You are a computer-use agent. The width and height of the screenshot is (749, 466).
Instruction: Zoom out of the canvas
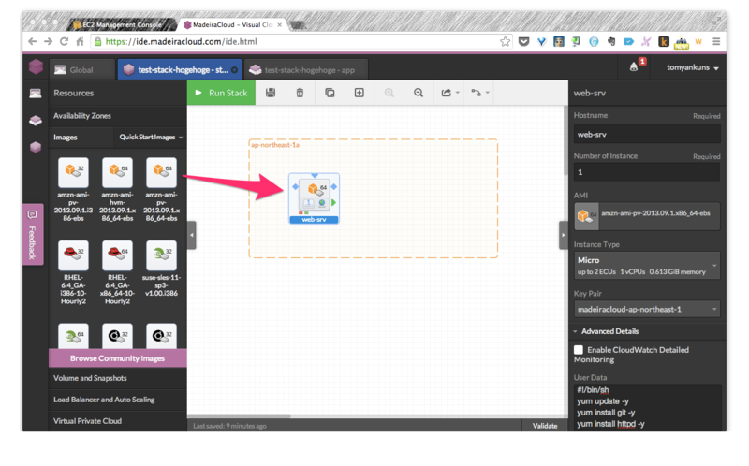tap(419, 93)
